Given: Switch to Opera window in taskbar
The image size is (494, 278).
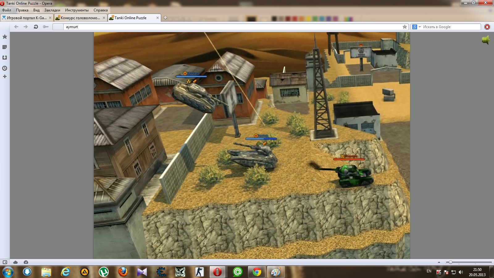Looking at the screenshot, I should click(x=217, y=272).
